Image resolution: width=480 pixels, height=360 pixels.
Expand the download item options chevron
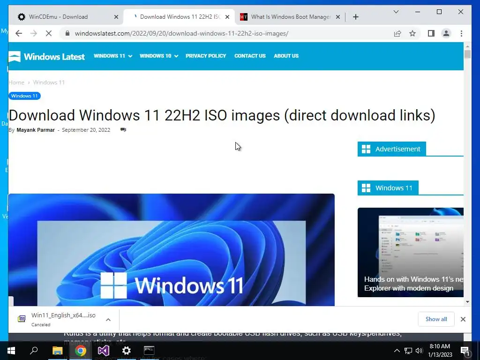[108, 320]
